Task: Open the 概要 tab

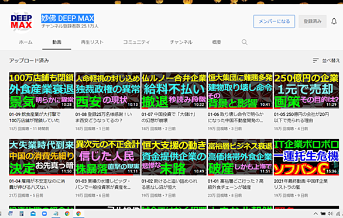Action: click(217, 42)
